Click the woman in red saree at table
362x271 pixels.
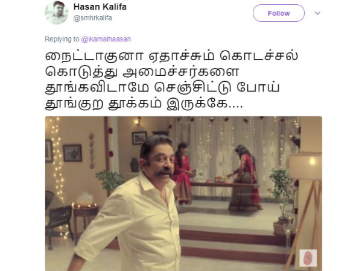coord(246,178)
